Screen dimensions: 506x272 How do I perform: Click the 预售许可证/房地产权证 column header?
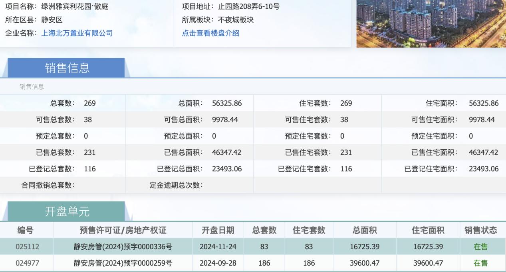[123, 230]
